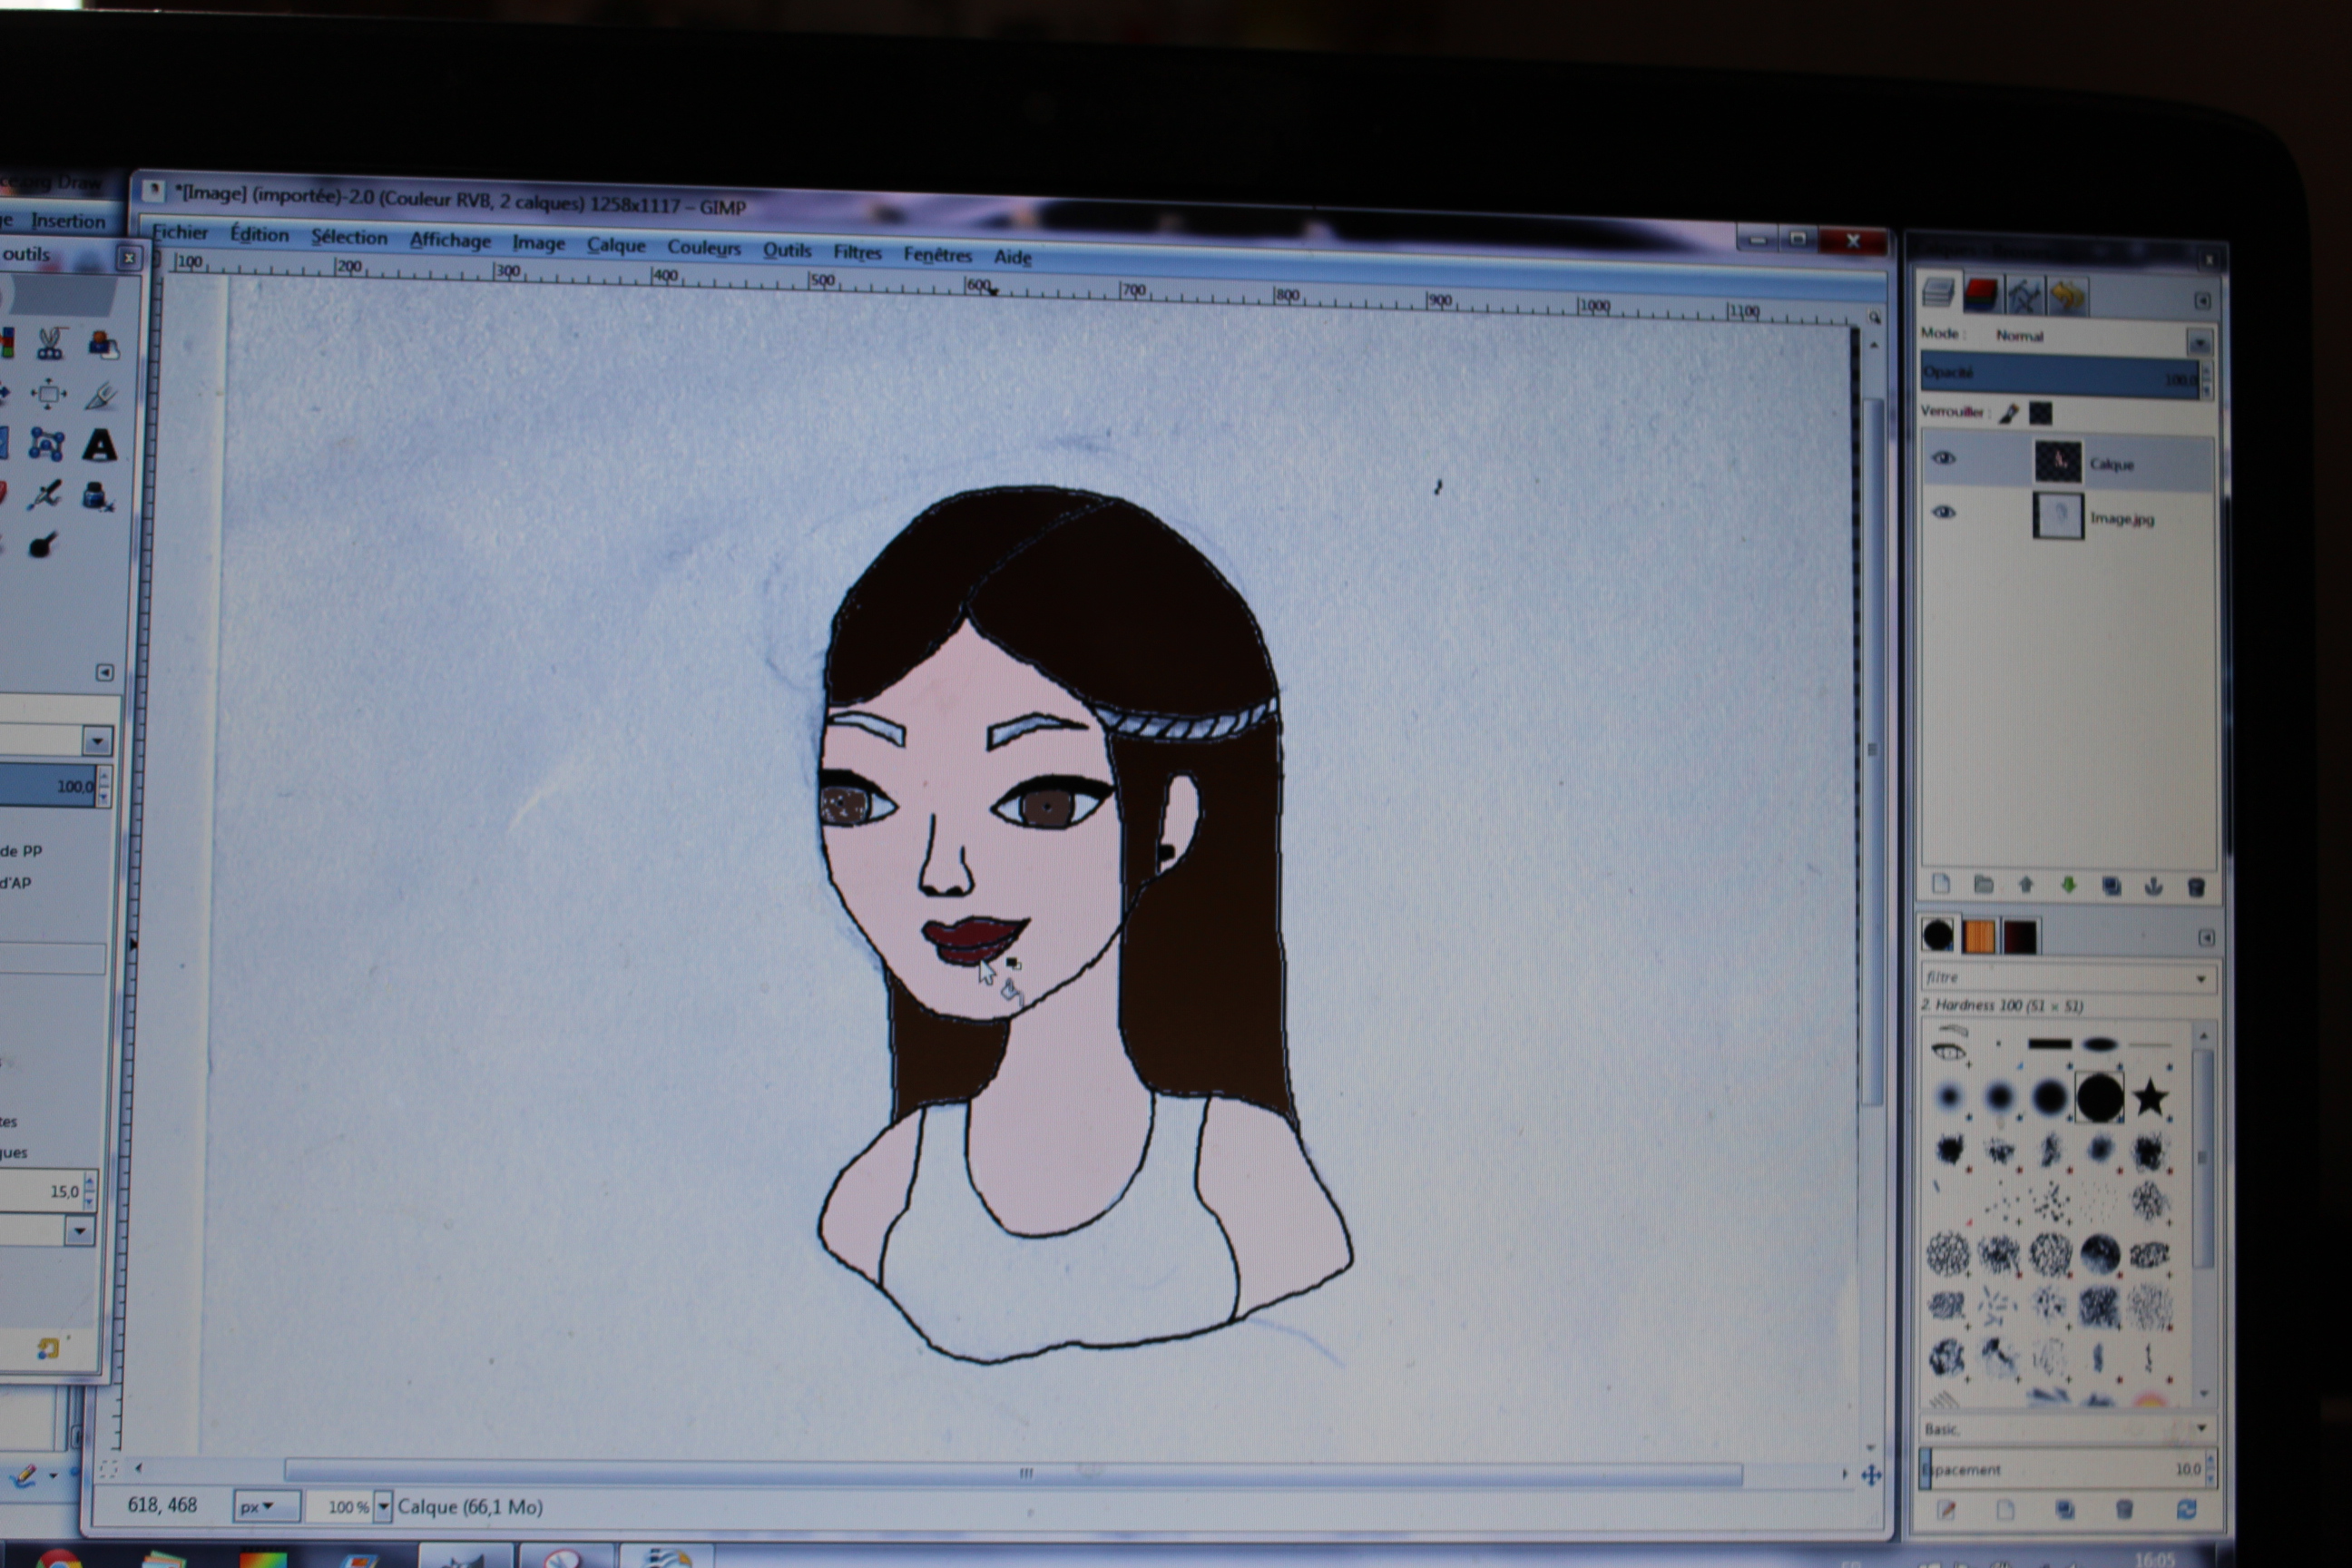Select the Cage Transform tool
The image size is (2352, 1568).
(47, 445)
